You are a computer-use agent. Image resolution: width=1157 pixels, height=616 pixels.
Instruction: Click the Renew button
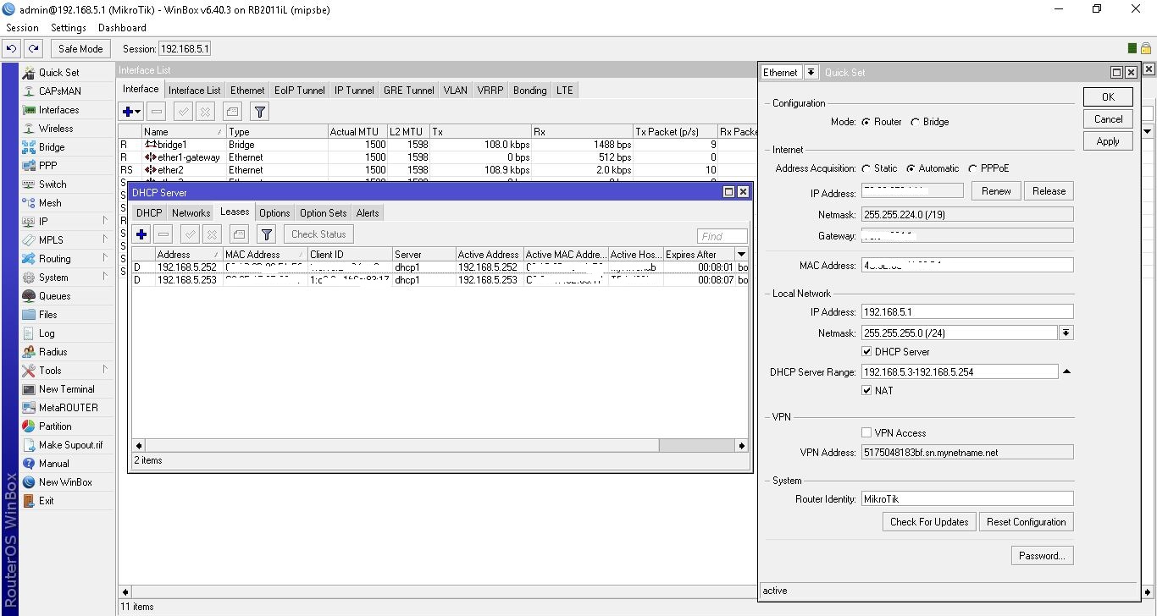pyautogui.click(x=996, y=191)
